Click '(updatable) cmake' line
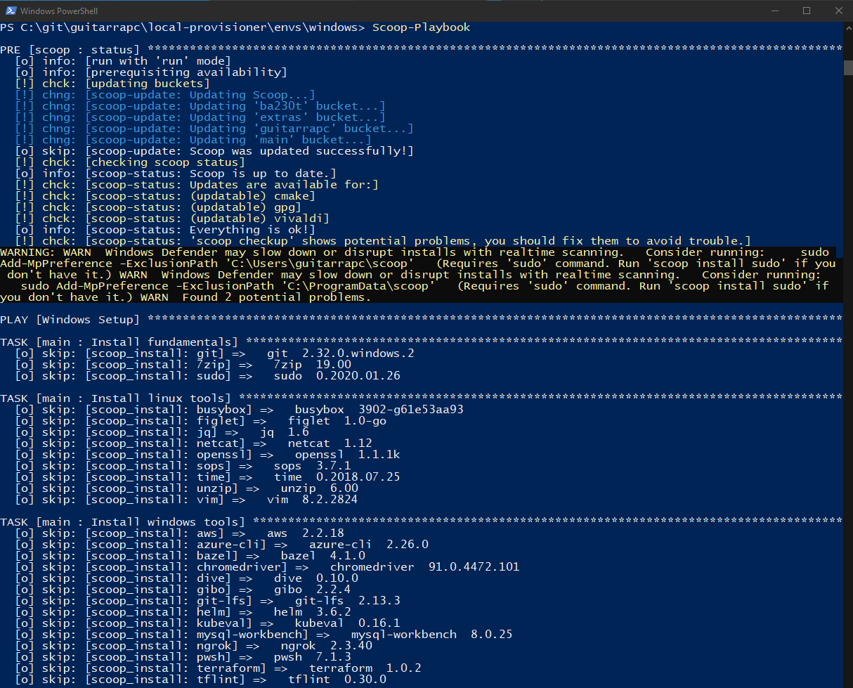853x688 pixels. click(165, 196)
